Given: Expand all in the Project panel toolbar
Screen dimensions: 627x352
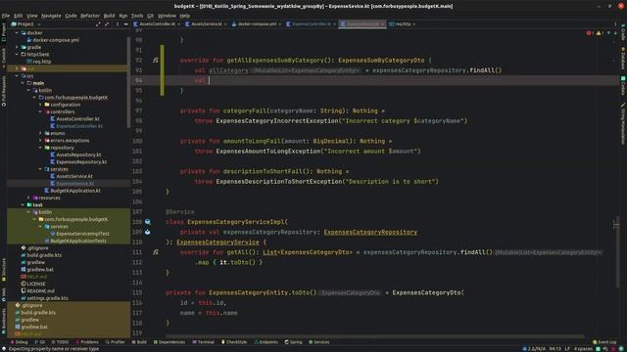Looking at the screenshot, I should click(x=98, y=24).
